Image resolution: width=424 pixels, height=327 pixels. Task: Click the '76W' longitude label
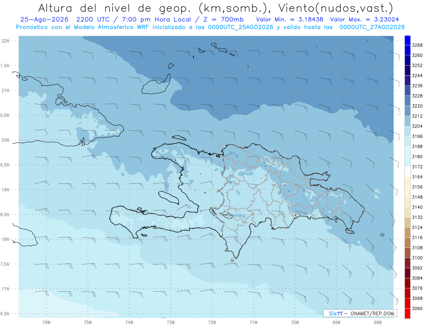[46, 322]
